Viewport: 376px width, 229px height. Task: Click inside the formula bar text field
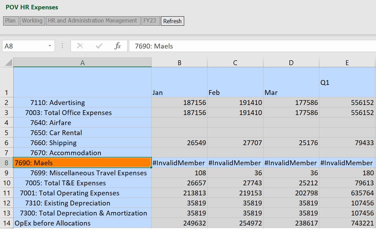[250, 46]
